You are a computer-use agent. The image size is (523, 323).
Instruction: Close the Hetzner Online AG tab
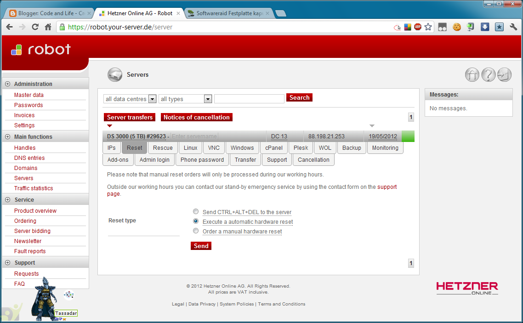pyautogui.click(x=178, y=13)
